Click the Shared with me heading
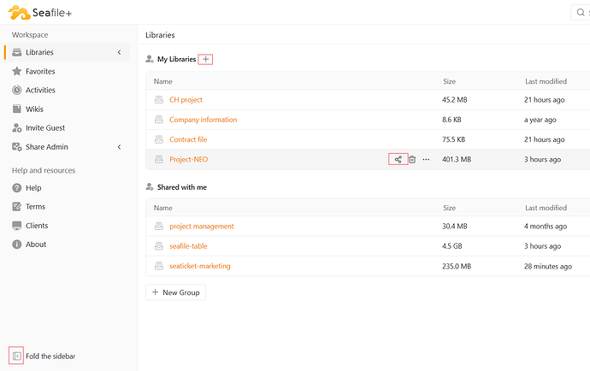 point(182,187)
